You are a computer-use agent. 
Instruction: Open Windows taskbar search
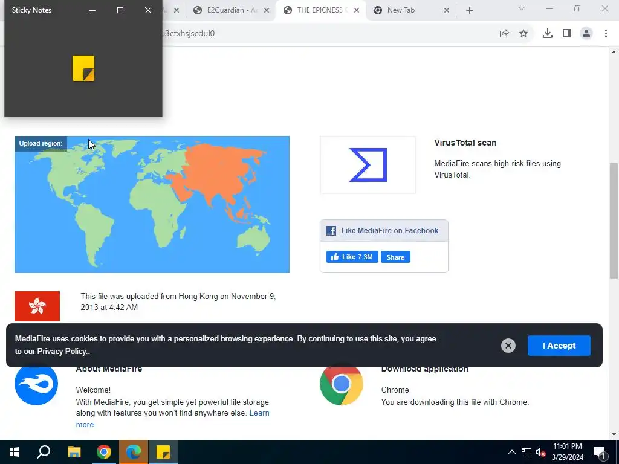[44, 452]
